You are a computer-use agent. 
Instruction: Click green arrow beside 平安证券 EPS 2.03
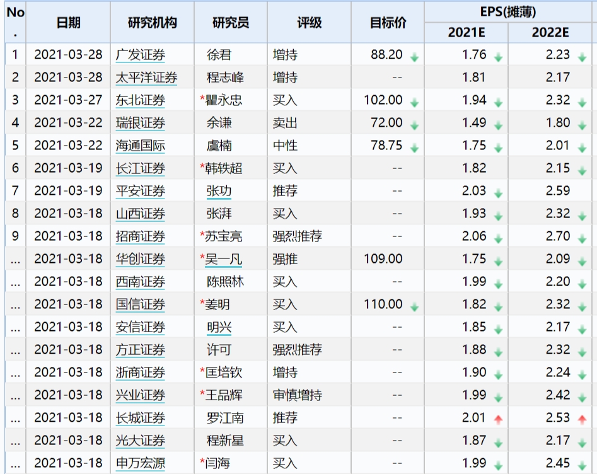coord(499,193)
